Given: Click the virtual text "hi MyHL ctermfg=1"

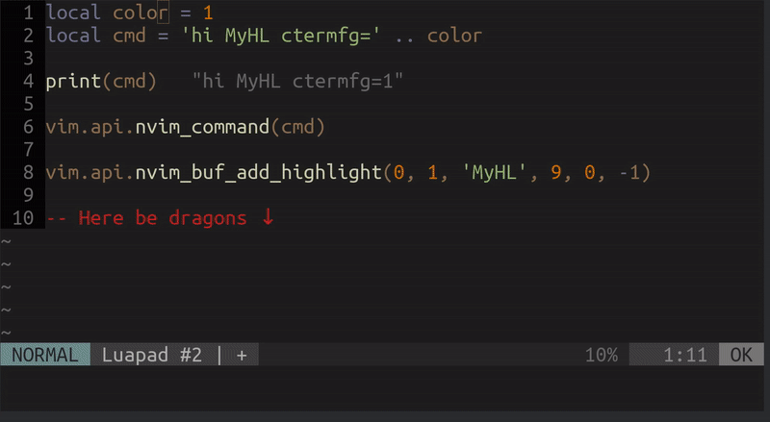Looking at the screenshot, I should pyautogui.click(x=297, y=81).
